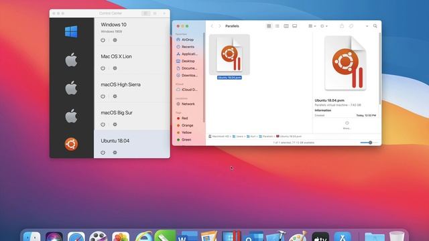Click the Finder share button
Viewport: 429px width, 241px height.
coord(342,26)
